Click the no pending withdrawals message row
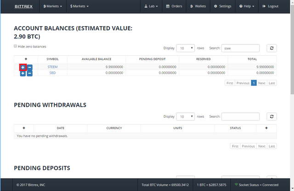The height and width of the screenshot is (191, 294). (145, 136)
